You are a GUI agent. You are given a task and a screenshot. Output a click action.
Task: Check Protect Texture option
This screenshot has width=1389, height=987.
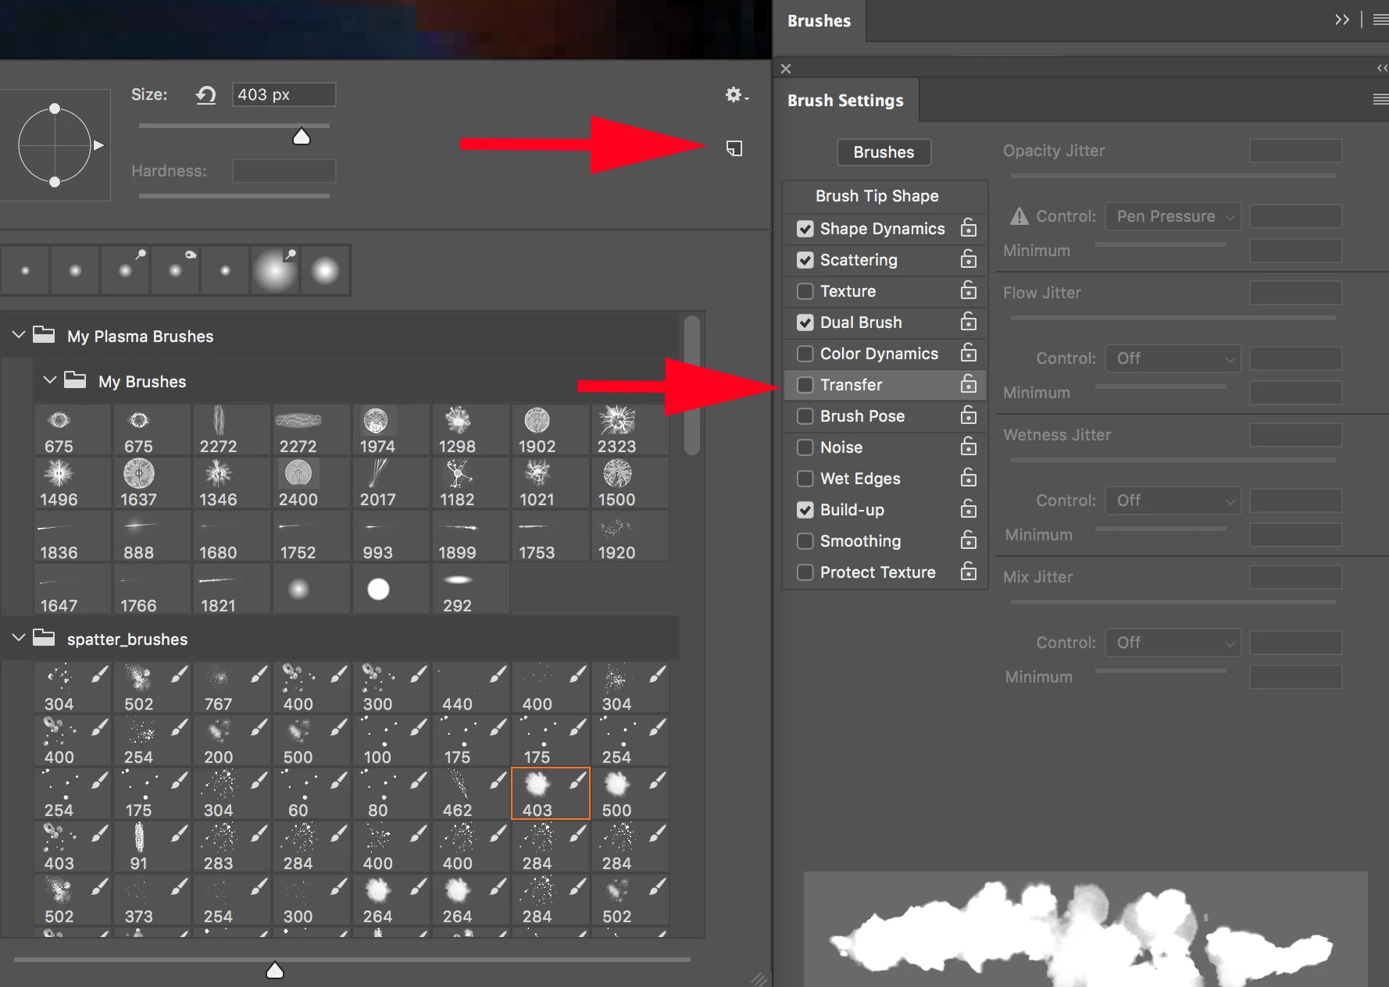click(x=805, y=572)
